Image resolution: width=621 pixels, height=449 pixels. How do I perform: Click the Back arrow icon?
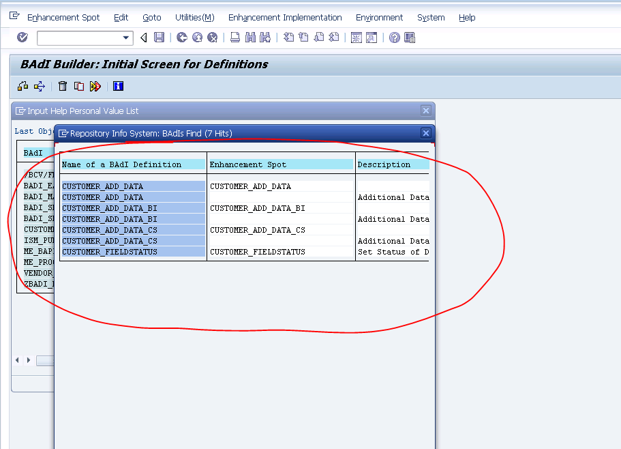[x=145, y=38]
